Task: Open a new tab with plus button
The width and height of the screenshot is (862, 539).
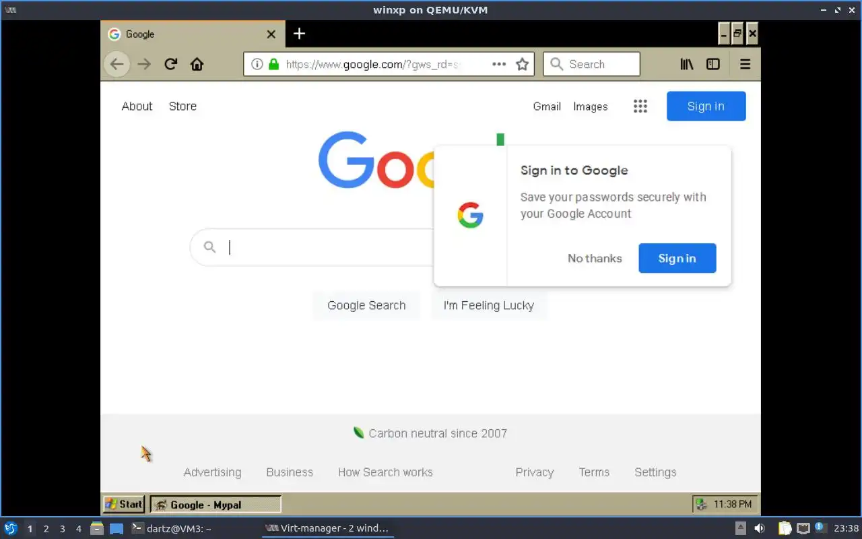Action: (x=300, y=34)
